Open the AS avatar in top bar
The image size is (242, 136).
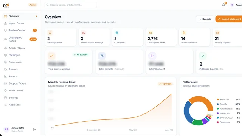(232, 5)
